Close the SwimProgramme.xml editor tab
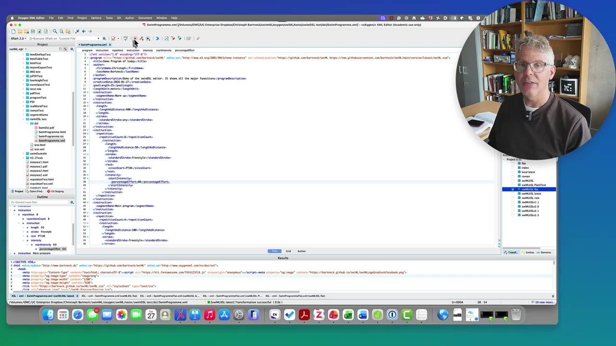616x346 pixels. (x=110, y=45)
